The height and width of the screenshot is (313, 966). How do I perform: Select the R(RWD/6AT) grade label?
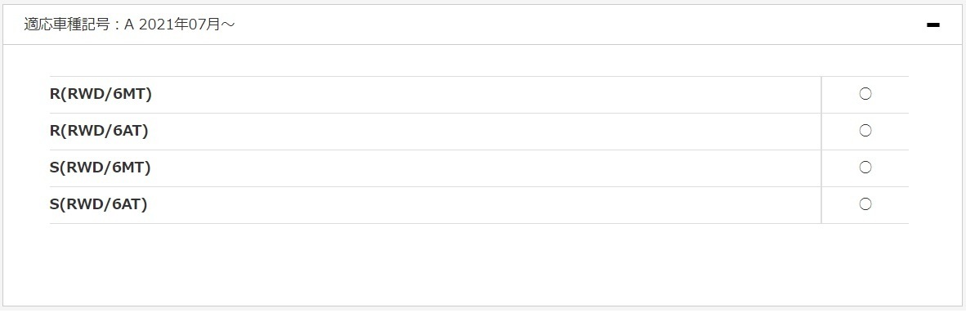pyautogui.click(x=99, y=131)
